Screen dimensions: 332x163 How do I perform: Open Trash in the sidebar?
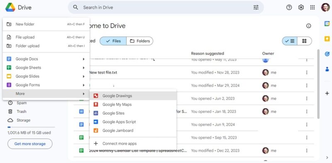[x=22, y=112]
